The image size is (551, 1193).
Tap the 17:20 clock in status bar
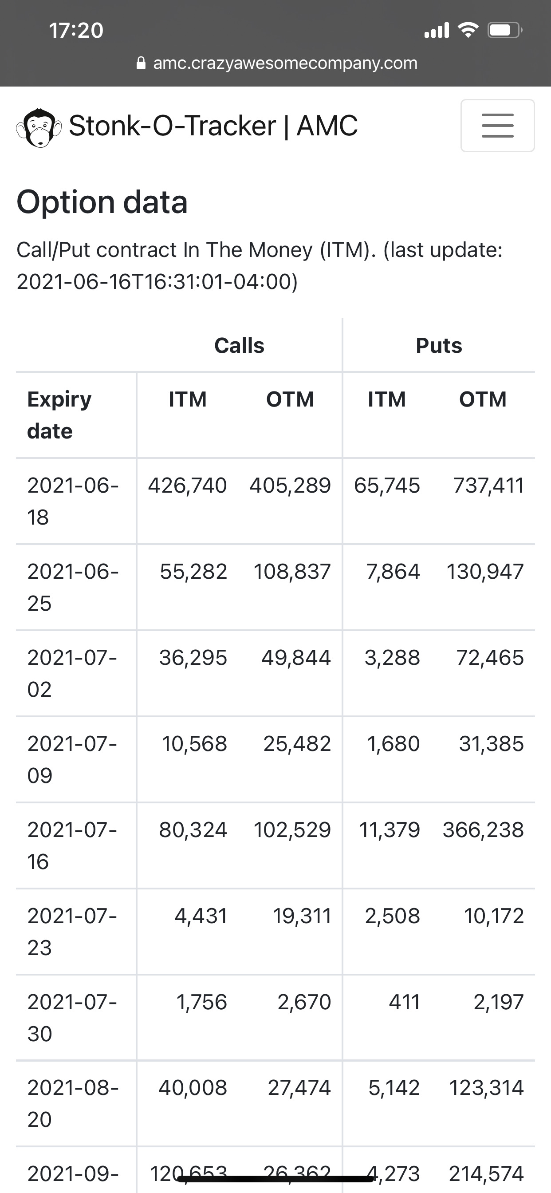[76, 31]
